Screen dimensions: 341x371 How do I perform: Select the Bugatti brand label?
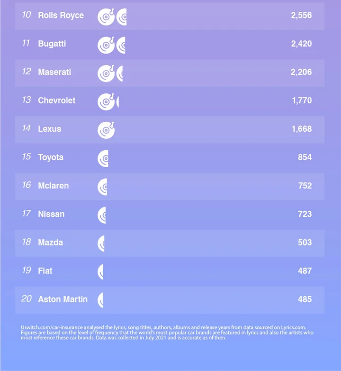[x=52, y=44]
